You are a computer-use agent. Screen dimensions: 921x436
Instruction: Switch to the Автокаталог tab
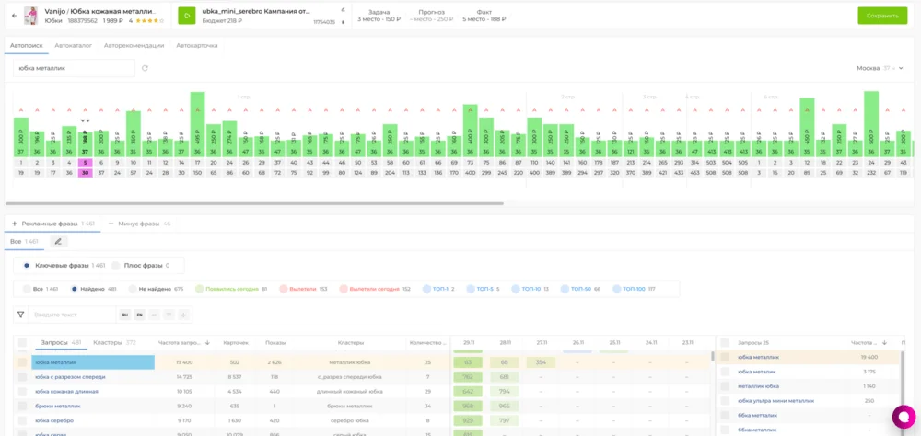(x=74, y=45)
